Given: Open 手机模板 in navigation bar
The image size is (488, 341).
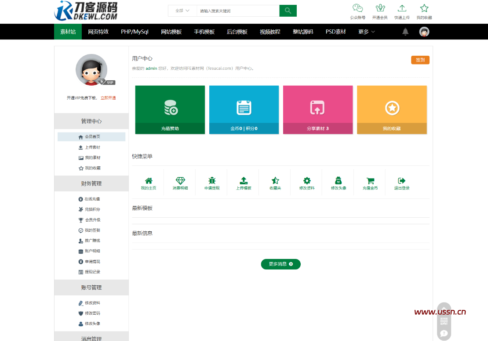Looking at the screenshot, I should 204,32.
